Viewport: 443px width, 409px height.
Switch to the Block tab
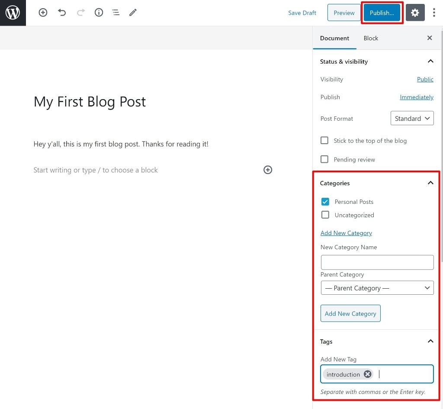click(x=371, y=38)
